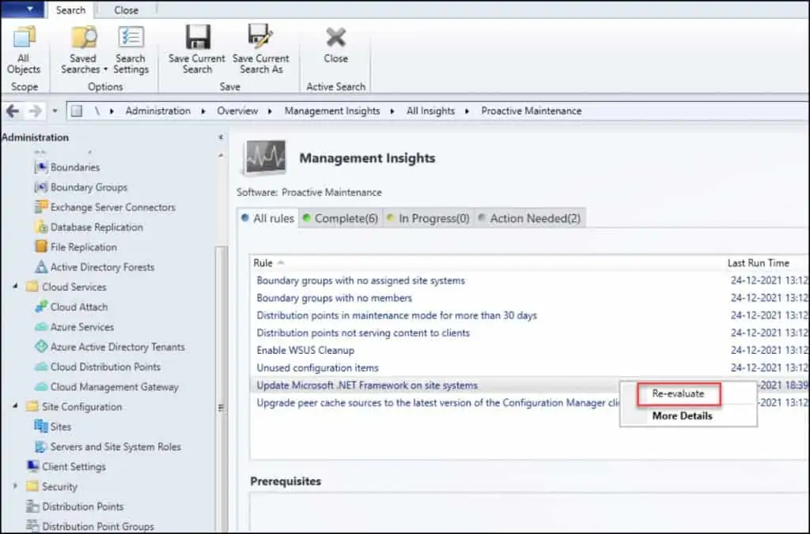Select the Unused configuration items rule
Screen dimensions: 810x534
click(x=318, y=368)
